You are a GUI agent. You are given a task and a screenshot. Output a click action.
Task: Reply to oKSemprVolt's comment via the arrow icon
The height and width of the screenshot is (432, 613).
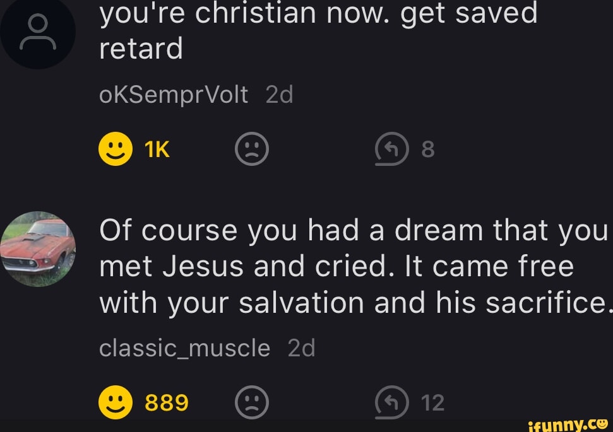(391, 151)
